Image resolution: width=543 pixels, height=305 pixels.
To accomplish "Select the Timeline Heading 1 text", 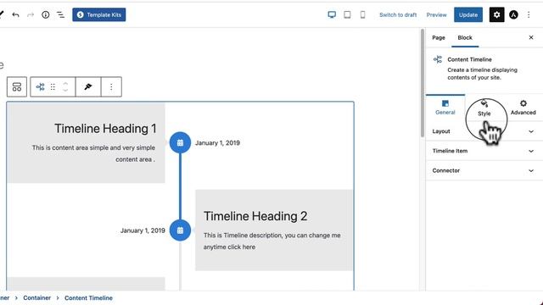I will (x=105, y=129).
